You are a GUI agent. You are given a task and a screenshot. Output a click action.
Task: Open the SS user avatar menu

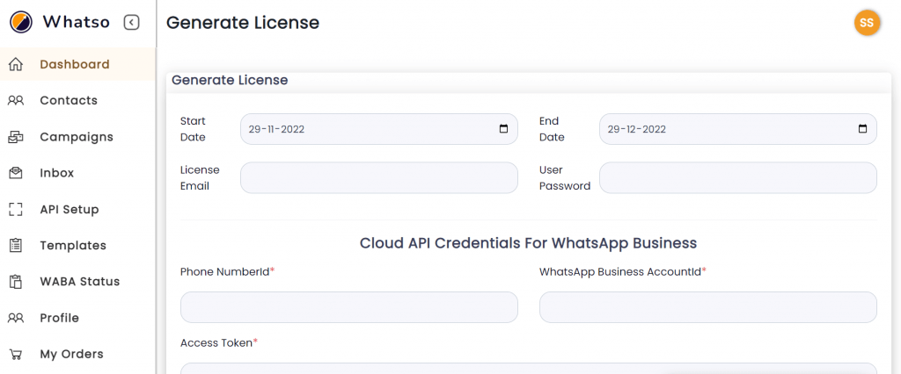(867, 23)
